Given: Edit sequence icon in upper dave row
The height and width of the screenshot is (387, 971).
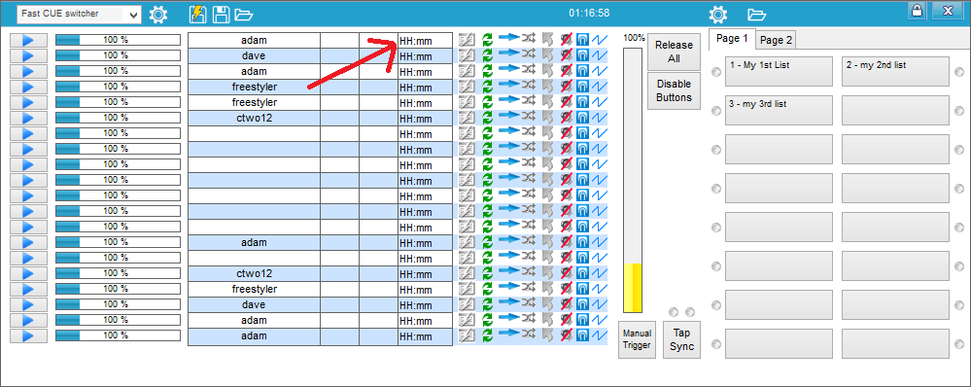Looking at the screenshot, I should pyautogui.click(x=466, y=55).
